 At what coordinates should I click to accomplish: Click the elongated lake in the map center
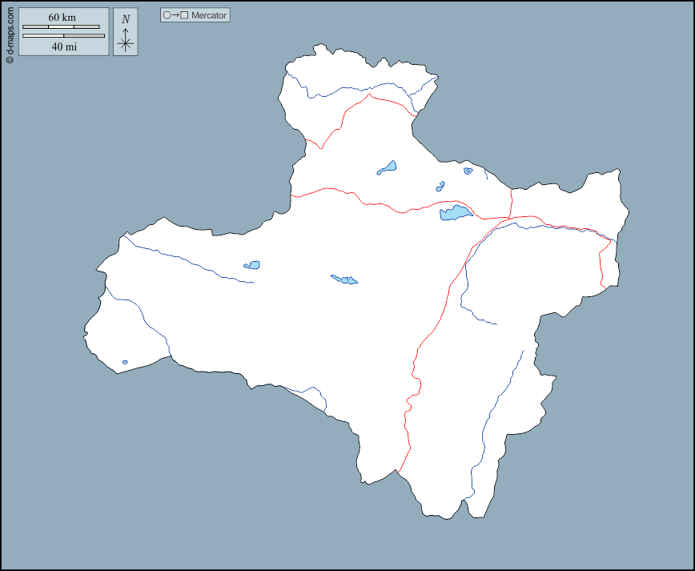[x=344, y=279]
